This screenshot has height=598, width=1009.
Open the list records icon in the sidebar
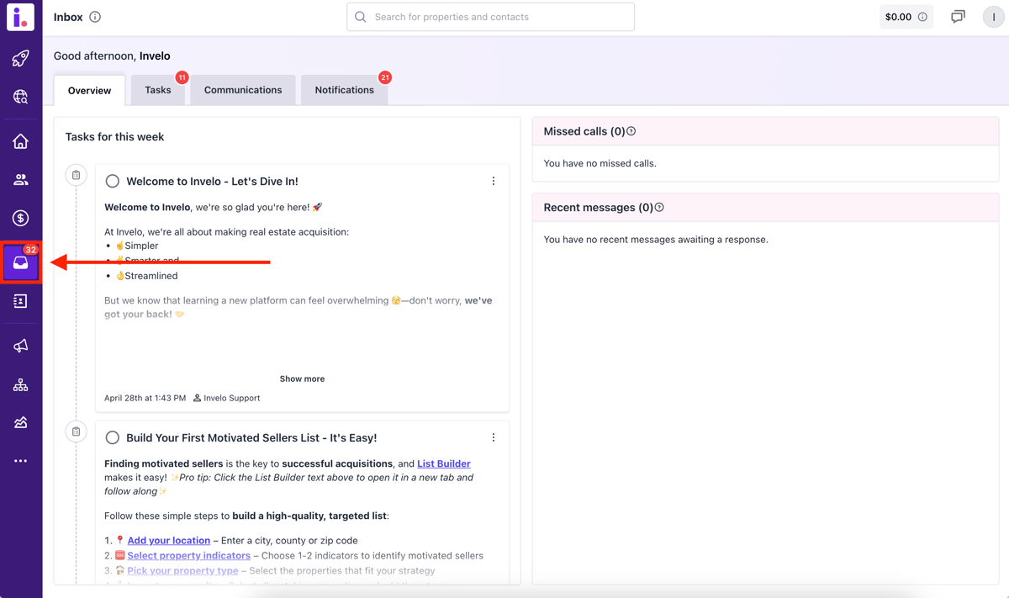click(x=21, y=301)
